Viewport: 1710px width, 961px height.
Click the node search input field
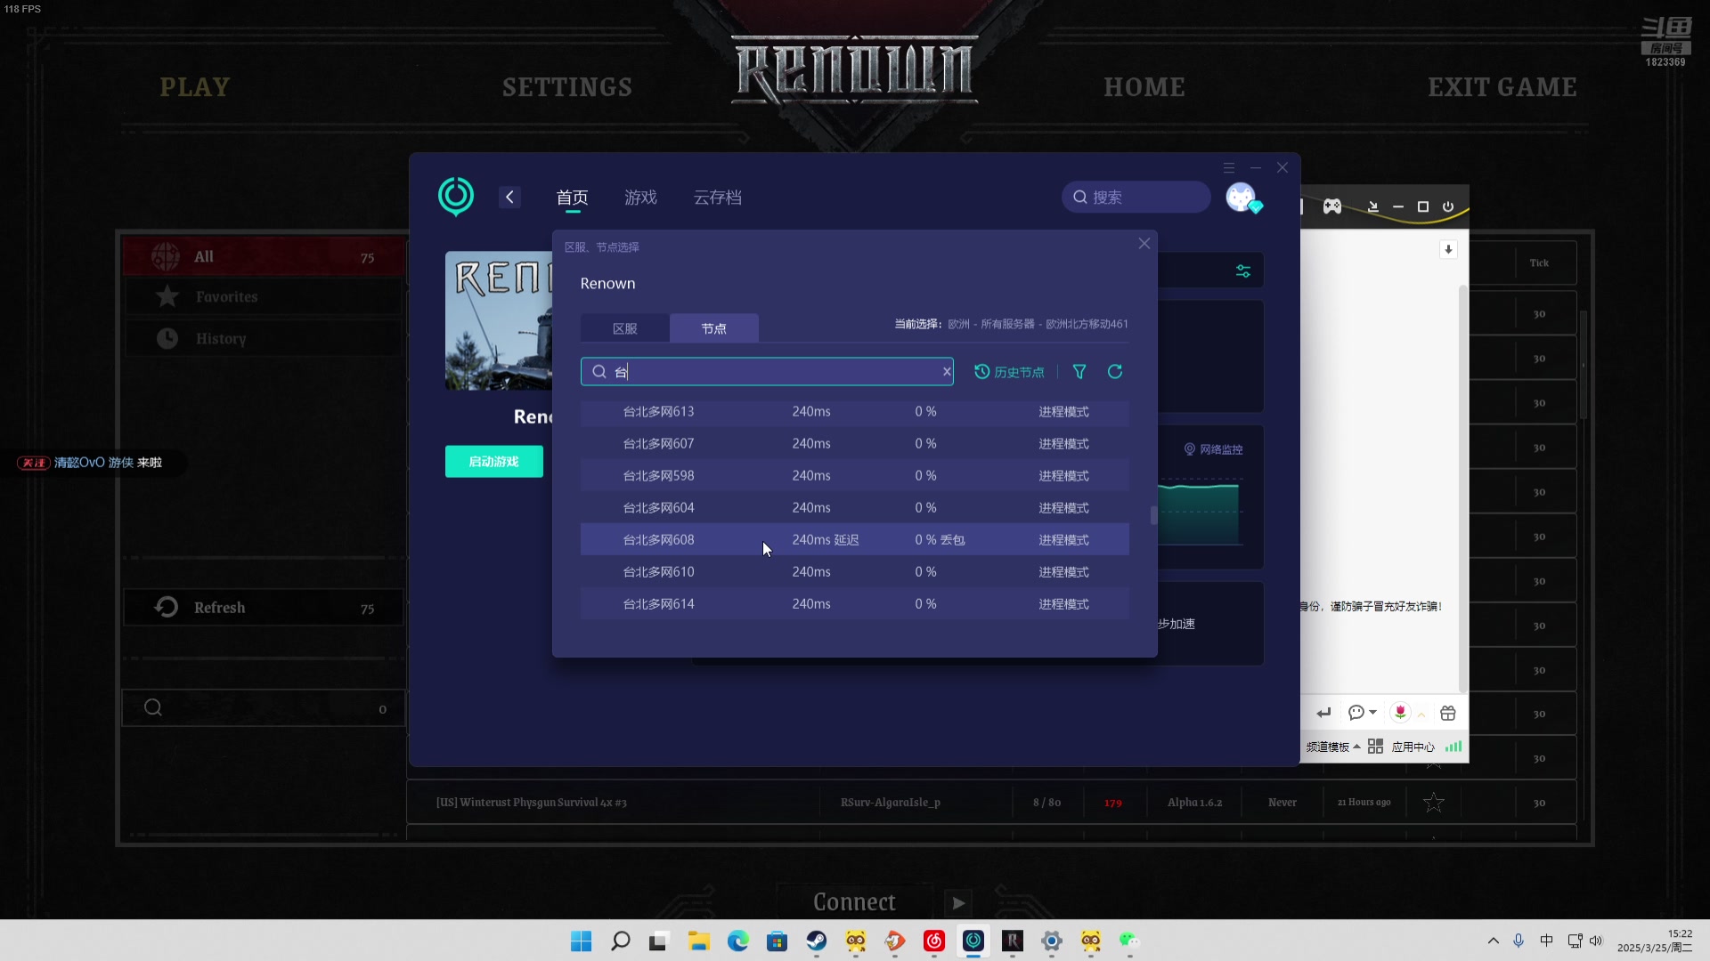point(767,372)
